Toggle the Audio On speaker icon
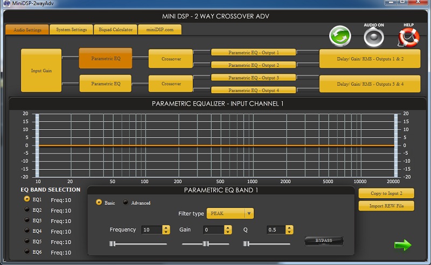Image resolution: width=431 pixels, height=265 pixels. [x=374, y=37]
